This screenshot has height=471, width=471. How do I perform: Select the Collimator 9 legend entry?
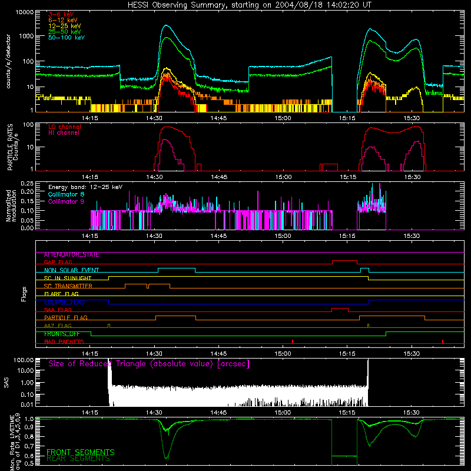coord(66,201)
